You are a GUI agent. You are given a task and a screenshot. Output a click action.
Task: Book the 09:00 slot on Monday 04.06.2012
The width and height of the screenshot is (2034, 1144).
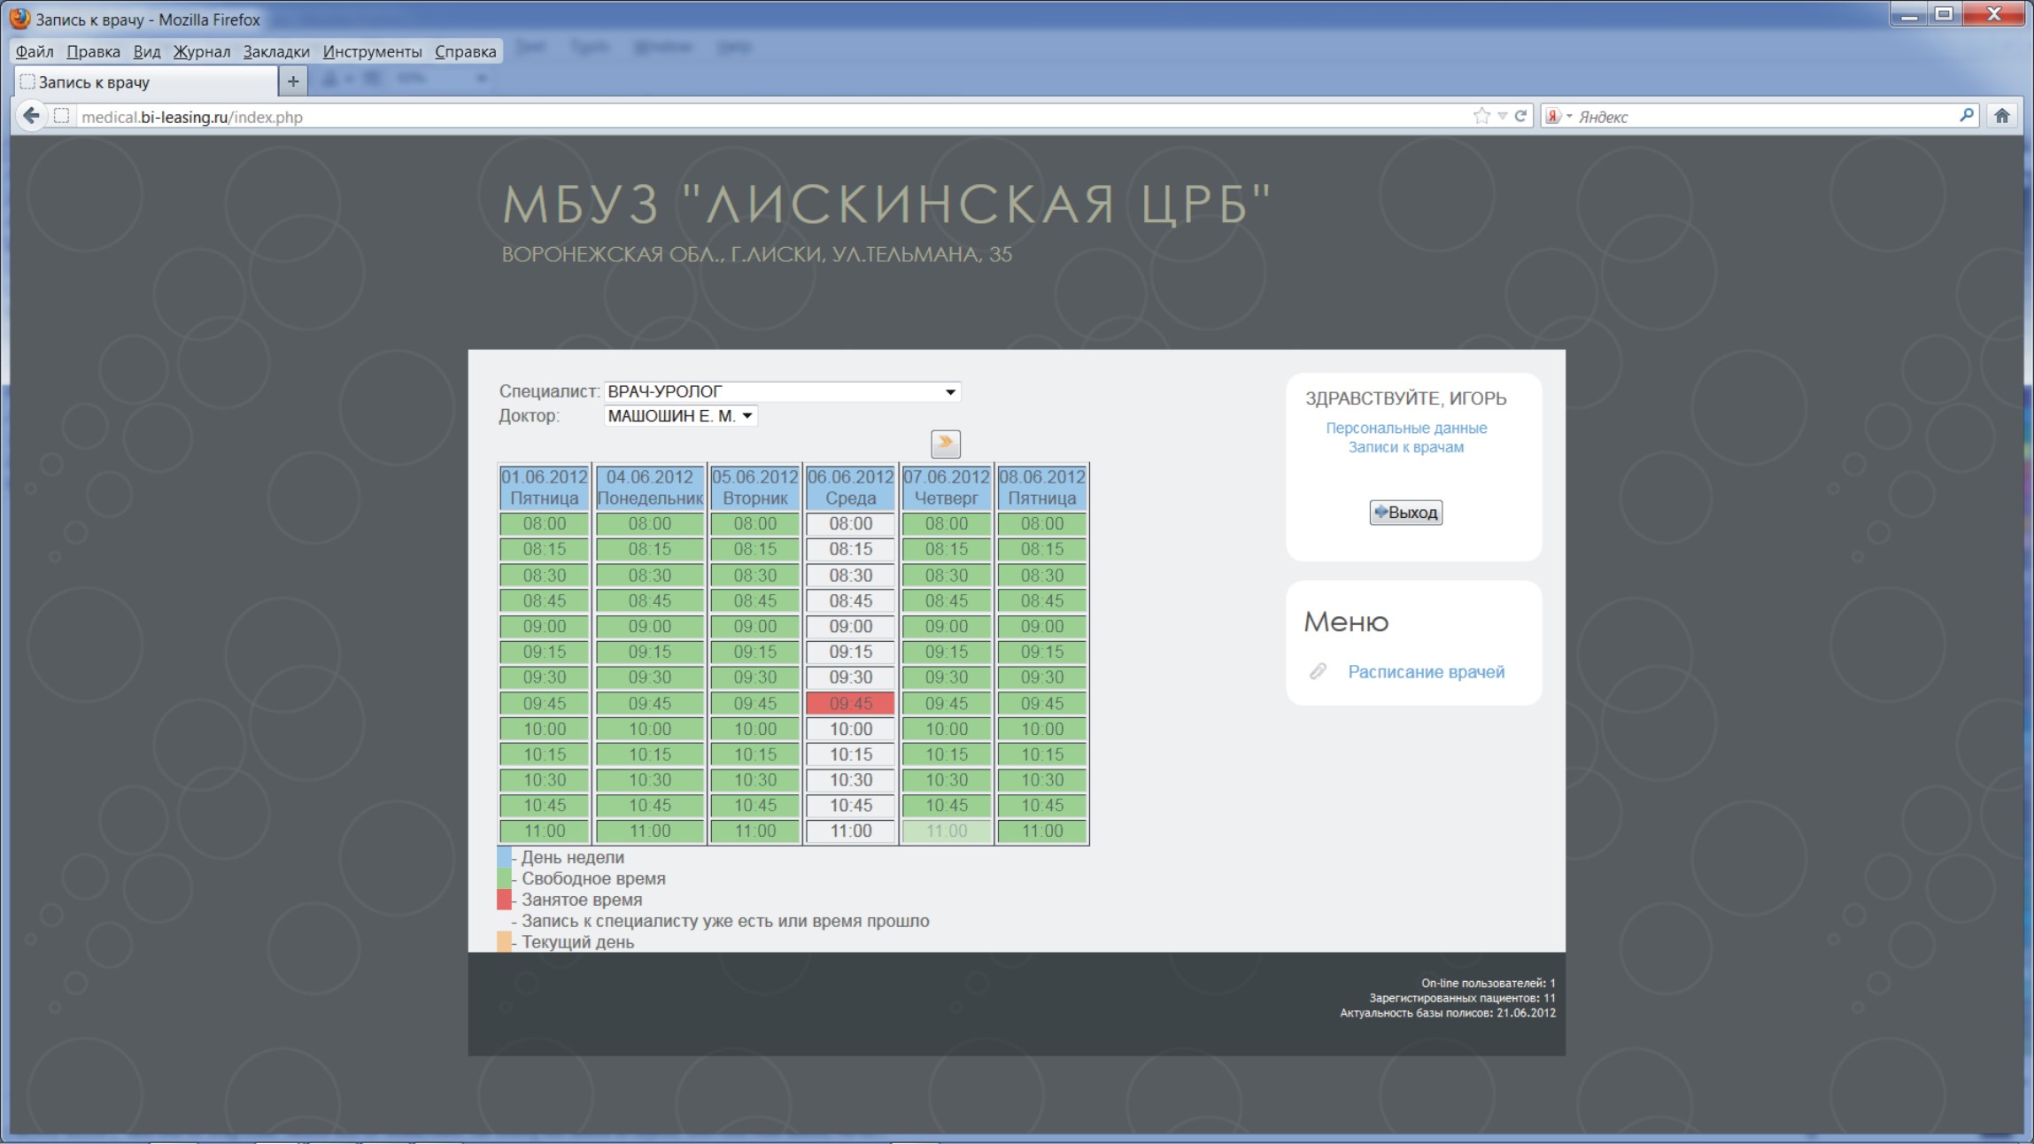pyautogui.click(x=650, y=626)
